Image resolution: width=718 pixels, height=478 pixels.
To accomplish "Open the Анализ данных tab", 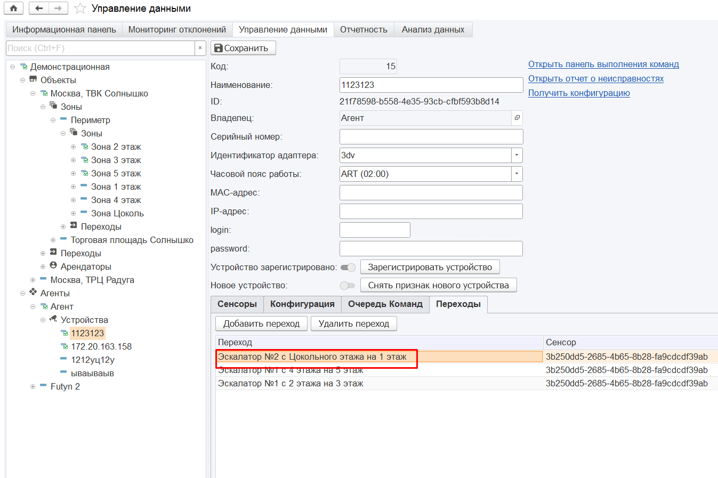I will coord(433,30).
